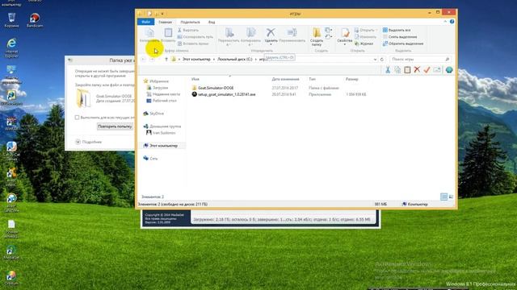Click Скопировать путь in the ribbon
This screenshot has width=517, height=290.
195,37
